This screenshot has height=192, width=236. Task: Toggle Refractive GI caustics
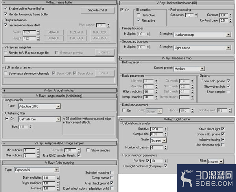(138, 20)
